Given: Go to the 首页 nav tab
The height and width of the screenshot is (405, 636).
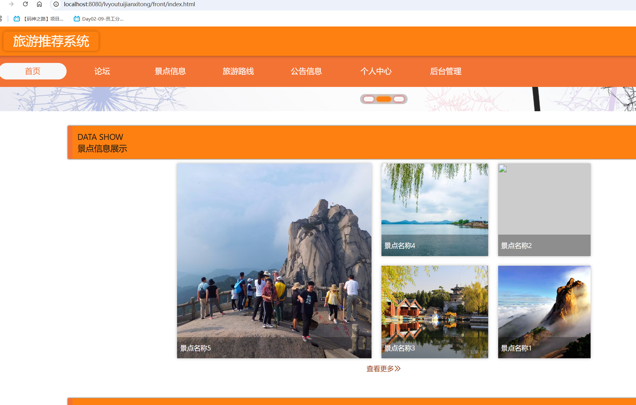Looking at the screenshot, I should [x=33, y=71].
